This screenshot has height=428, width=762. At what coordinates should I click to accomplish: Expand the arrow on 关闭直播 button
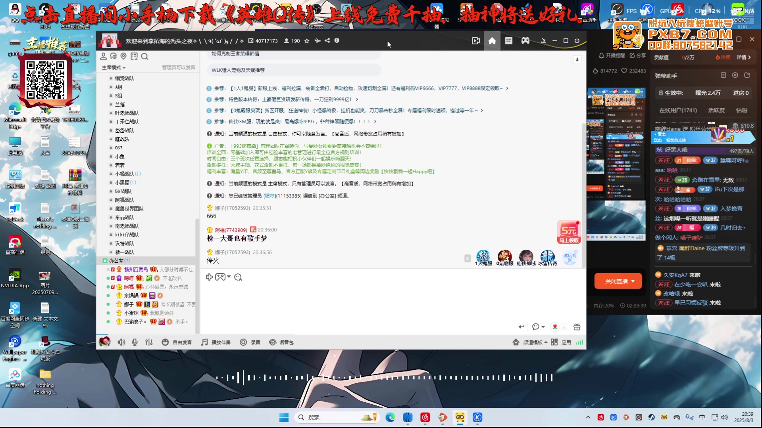(x=633, y=281)
